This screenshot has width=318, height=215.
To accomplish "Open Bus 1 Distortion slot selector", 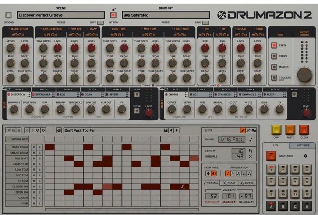I will [19, 94].
